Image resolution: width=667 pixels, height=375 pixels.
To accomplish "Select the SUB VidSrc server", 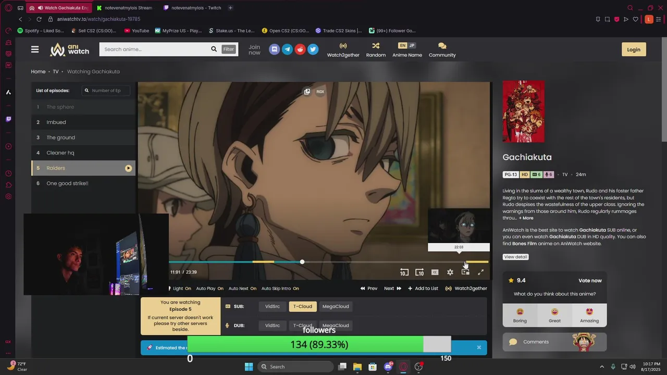I will [x=273, y=306].
